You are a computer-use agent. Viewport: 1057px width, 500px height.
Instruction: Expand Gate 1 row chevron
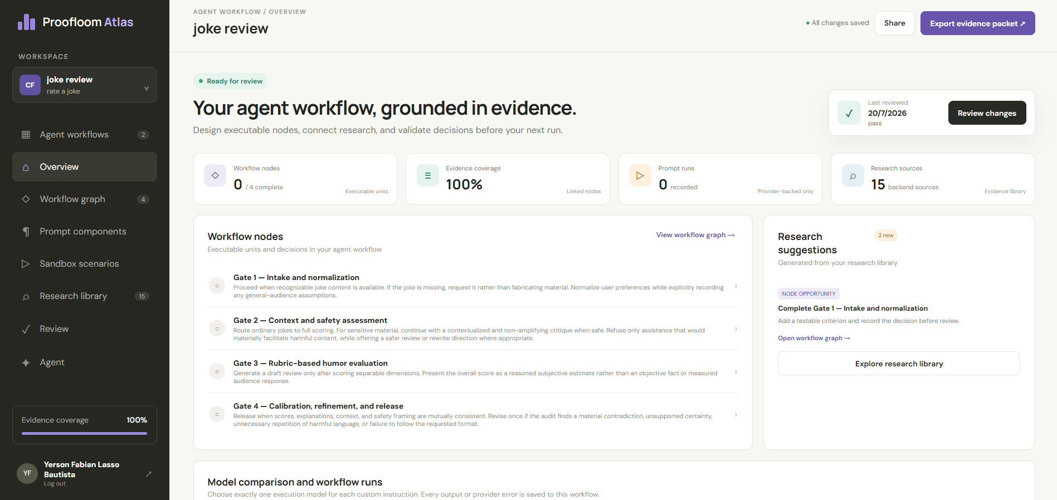(x=736, y=286)
